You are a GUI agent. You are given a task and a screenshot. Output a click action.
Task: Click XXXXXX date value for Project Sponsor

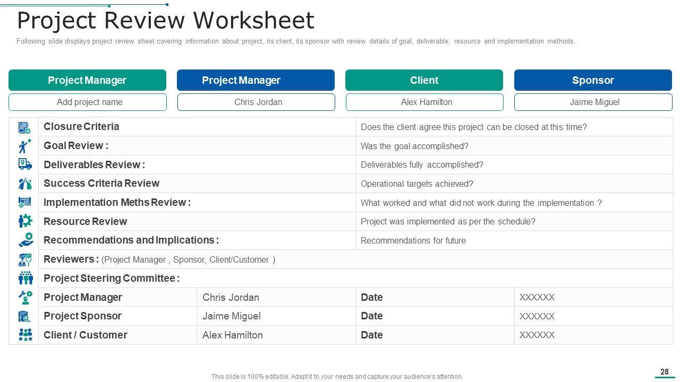537,316
